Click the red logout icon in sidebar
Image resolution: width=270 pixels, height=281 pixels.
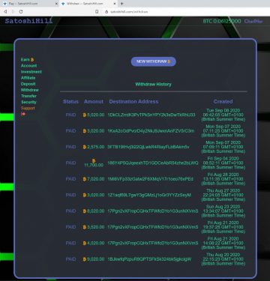(23, 114)
